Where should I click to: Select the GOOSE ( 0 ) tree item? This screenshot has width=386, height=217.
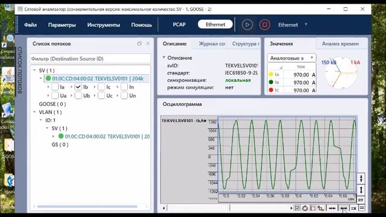point(52,104)
